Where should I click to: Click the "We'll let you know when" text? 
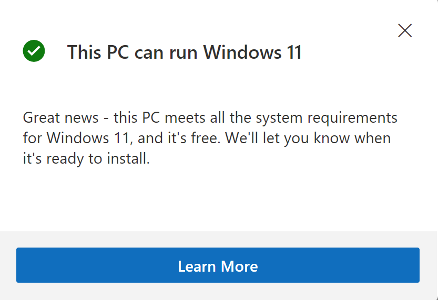pyautogui.click(x=314, y=138)
